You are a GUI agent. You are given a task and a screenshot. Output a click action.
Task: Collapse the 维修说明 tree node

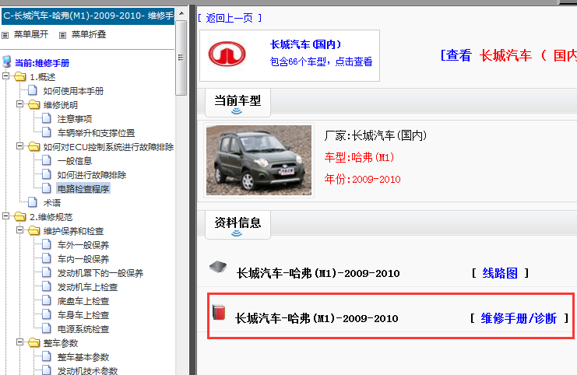tap(20, 104)
